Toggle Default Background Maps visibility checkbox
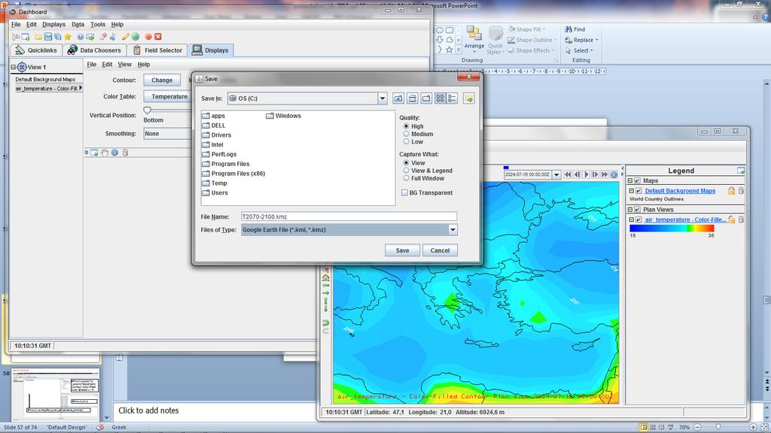This screenshot has width=771, height=433. pyautogui.click(x=638, y=190)
